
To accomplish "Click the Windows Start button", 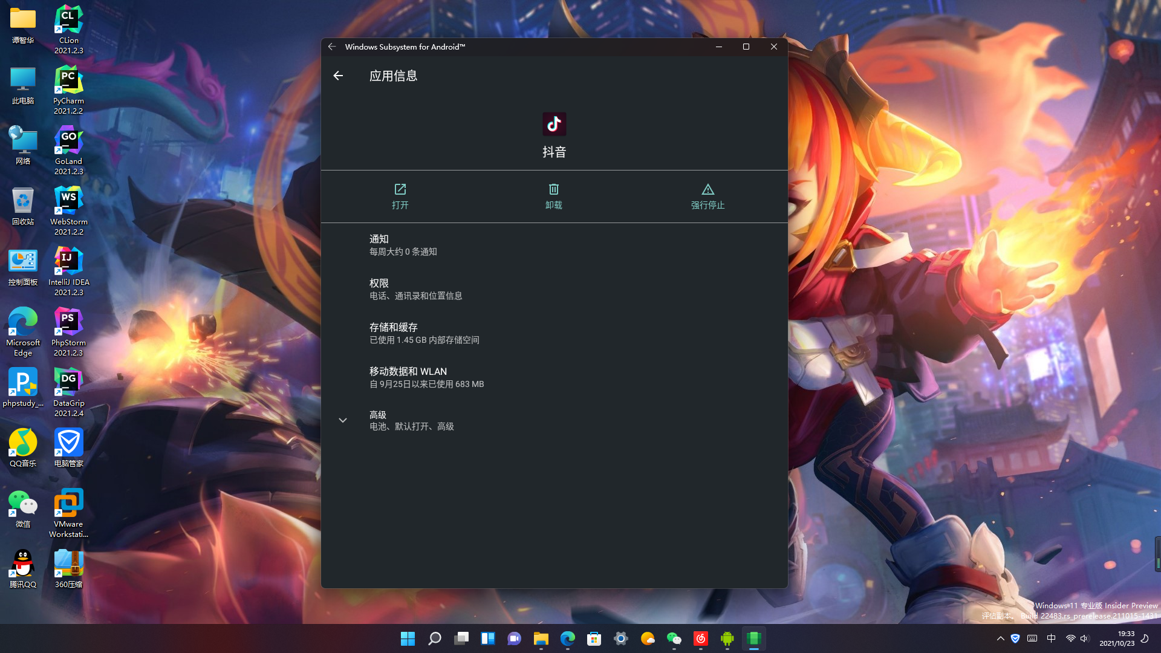I will click(x=408, y=638).
